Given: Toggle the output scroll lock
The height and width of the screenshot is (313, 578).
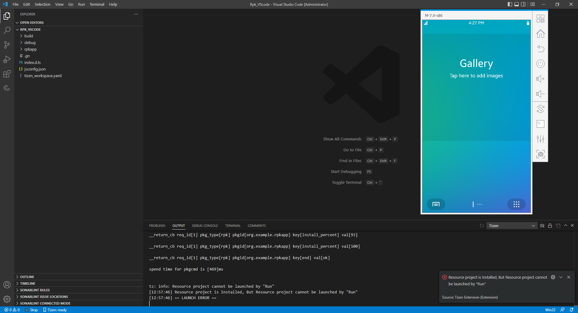Looking at the screenshot, I should pos(550,226).
